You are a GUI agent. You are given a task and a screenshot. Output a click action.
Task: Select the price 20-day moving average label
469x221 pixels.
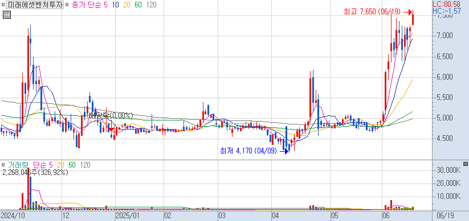127,5
